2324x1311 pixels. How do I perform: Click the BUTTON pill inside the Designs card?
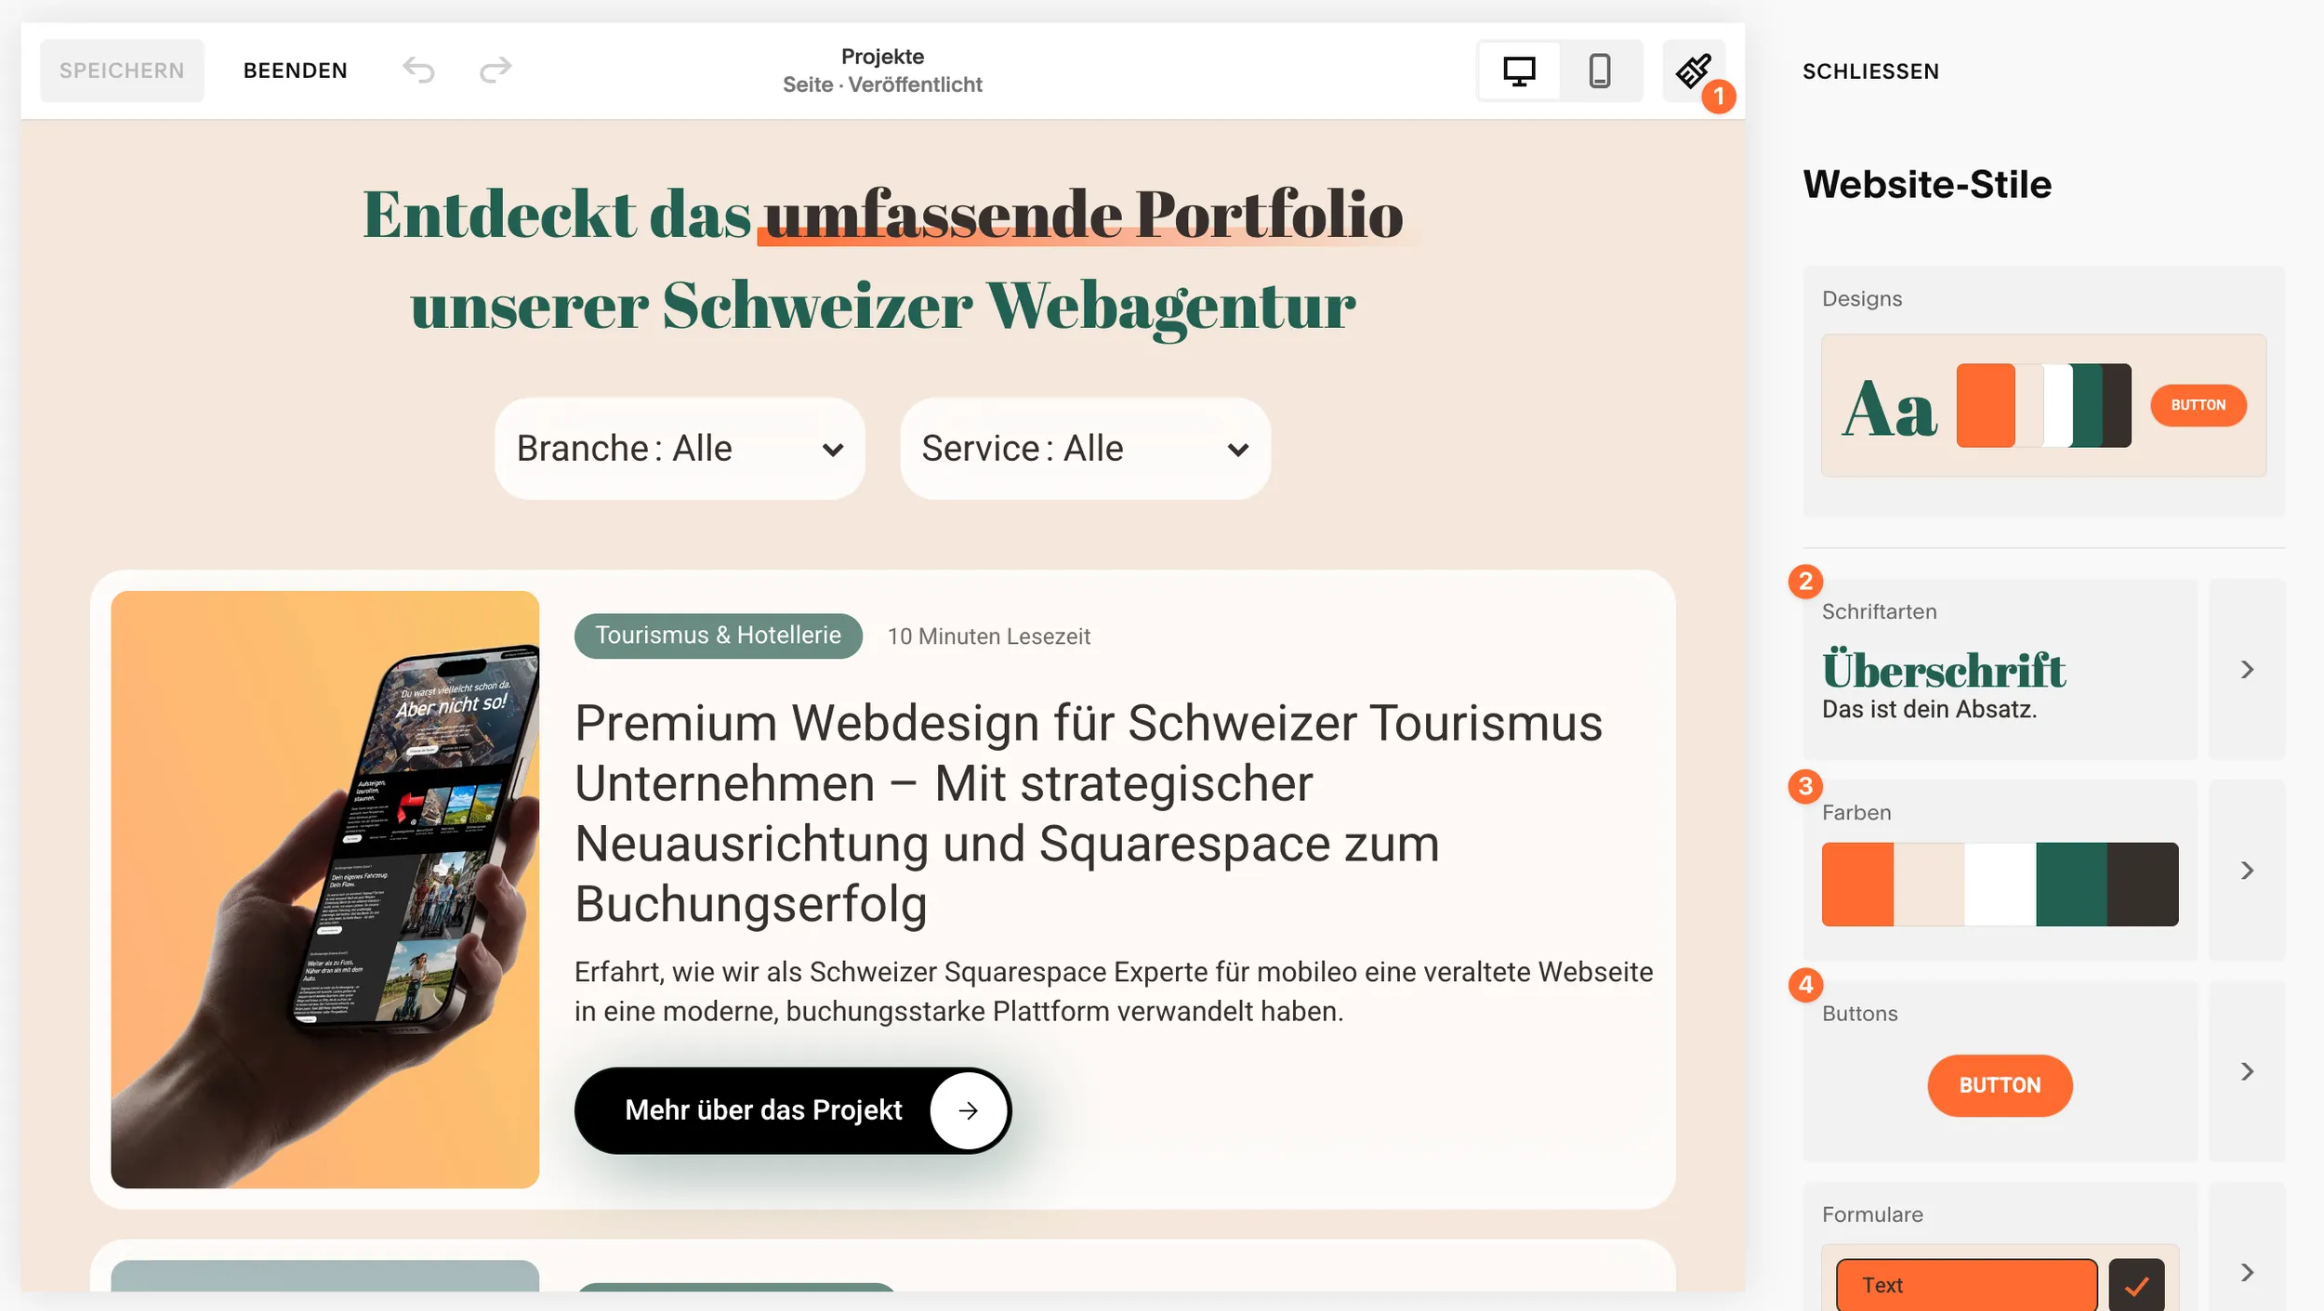[2199, 405]
